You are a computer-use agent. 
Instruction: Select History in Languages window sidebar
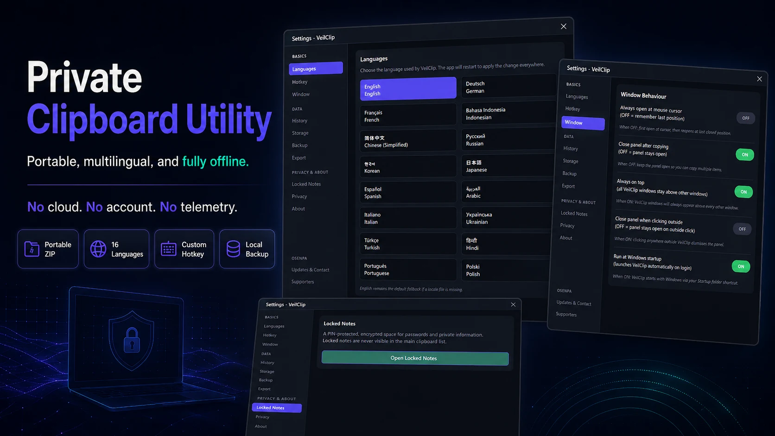[x=300, y=120]
